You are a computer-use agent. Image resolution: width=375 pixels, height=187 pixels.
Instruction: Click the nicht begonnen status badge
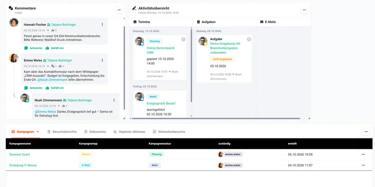click(223, 59)
